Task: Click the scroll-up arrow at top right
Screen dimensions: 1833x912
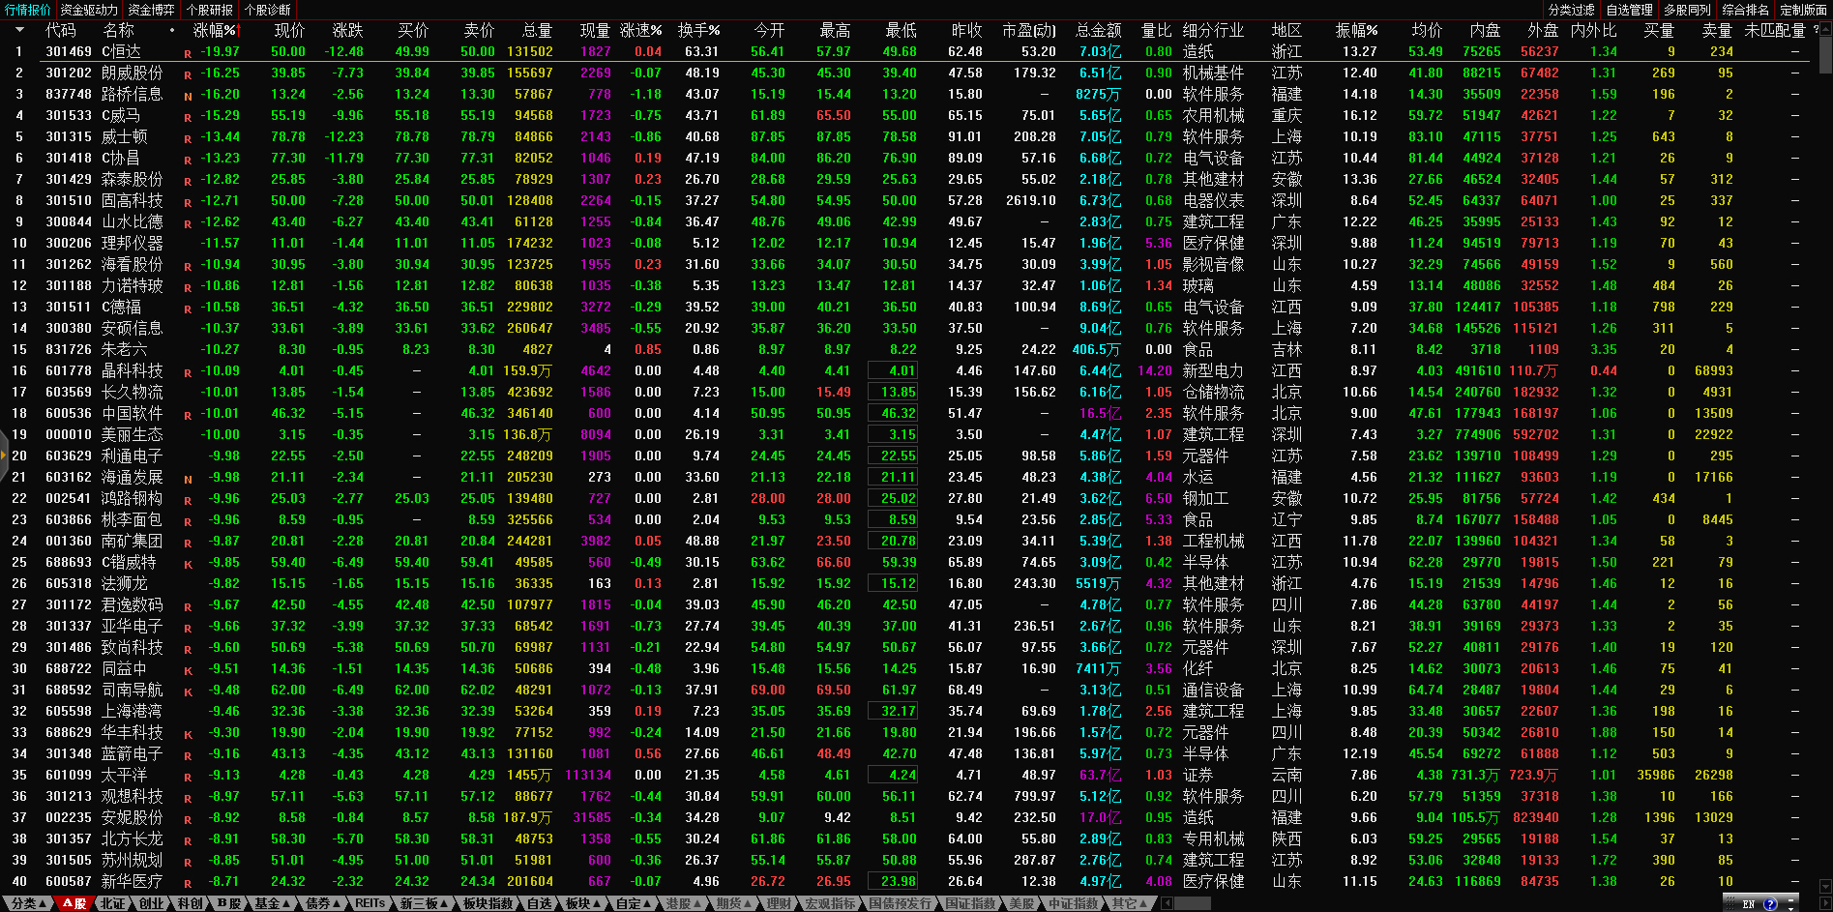Action: tap(1825, 29)
